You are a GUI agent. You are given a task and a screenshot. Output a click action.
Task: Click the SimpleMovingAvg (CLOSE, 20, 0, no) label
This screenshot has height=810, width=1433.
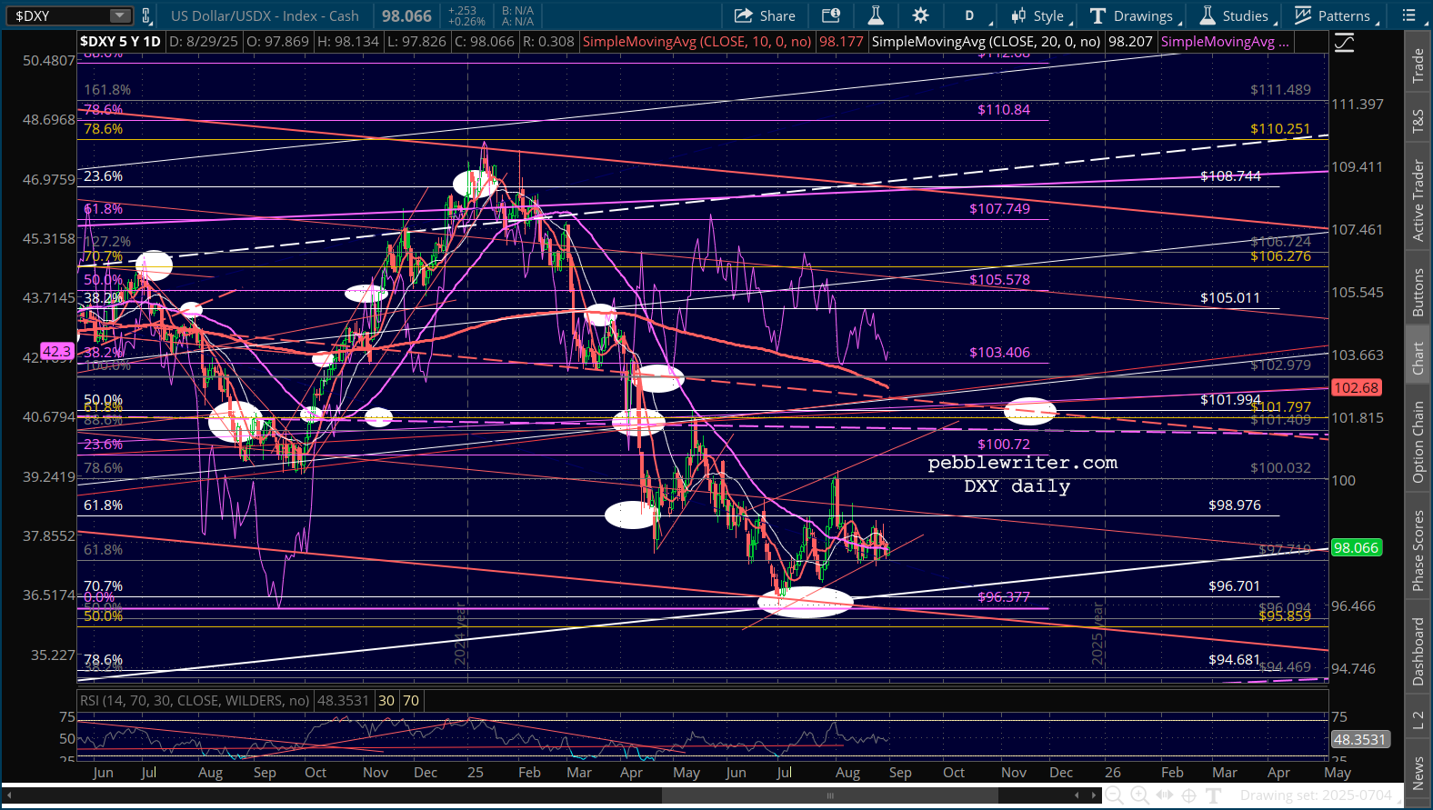click(x=987, y=42)
